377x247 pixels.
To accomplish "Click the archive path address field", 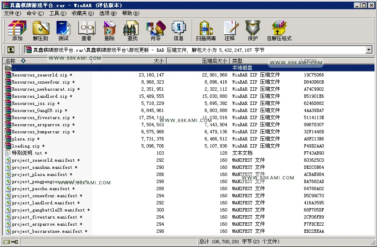I will point(195,50).
